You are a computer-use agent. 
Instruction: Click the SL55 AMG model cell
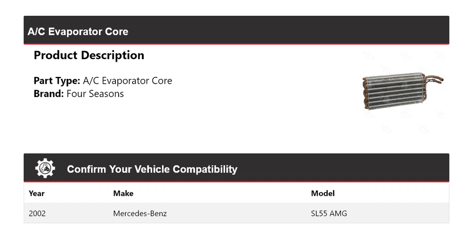click(329, 213)
